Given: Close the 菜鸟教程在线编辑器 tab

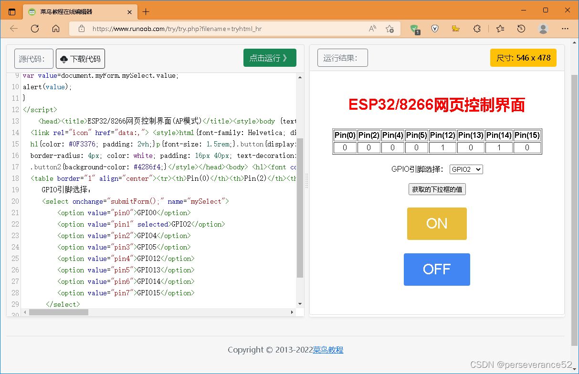Looking at the screenshot, I should [x=128, y=12].
